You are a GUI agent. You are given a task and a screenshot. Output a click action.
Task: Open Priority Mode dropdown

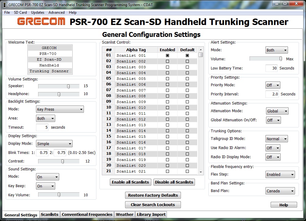click(273, 85)
